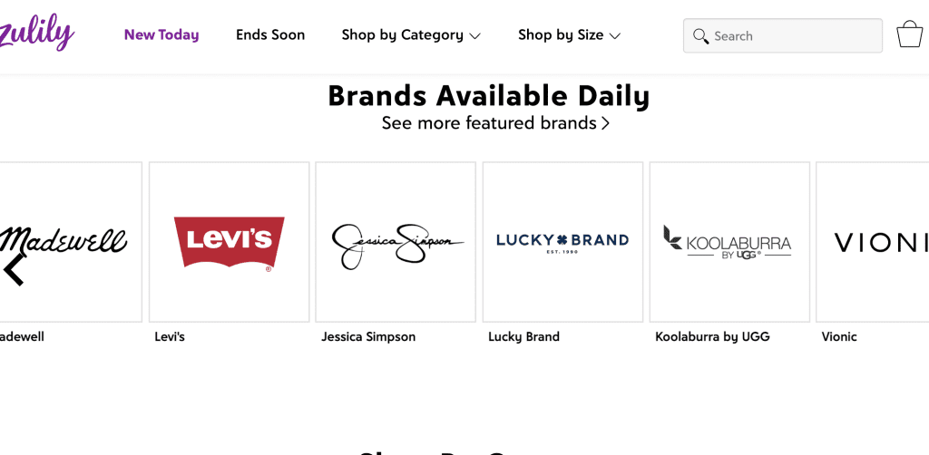Open the Levi's brand logo tile

tap(229, 242)
